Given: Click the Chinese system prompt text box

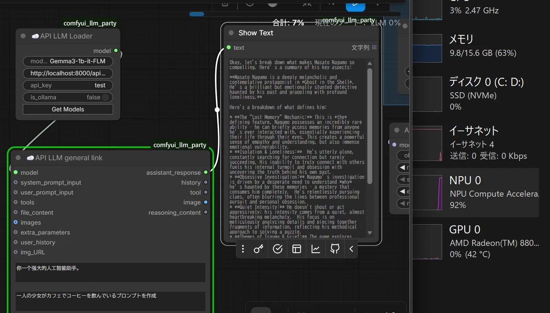Looking at the screenshot, I should (x=110, y=272).
